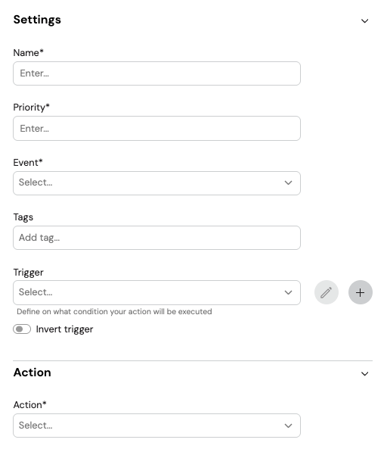Click the Name input field
The height and width of the screenshot is (449, 387).
click(156, 73)
